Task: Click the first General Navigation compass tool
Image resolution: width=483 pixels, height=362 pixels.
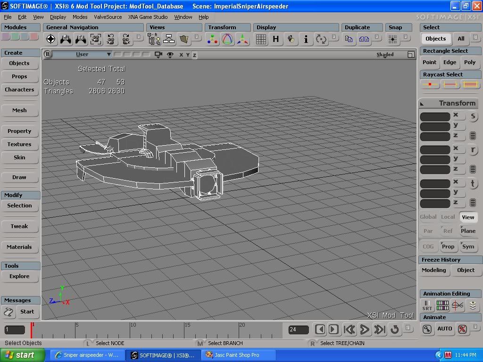Action: (51, 39)
